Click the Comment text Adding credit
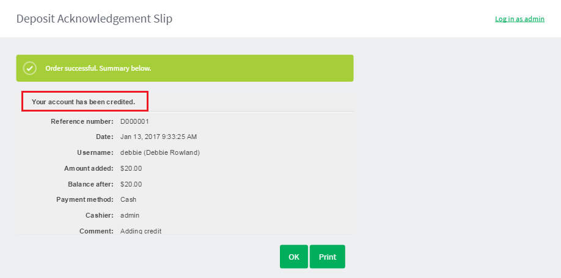Screen dimensions: 561x278 141,231
